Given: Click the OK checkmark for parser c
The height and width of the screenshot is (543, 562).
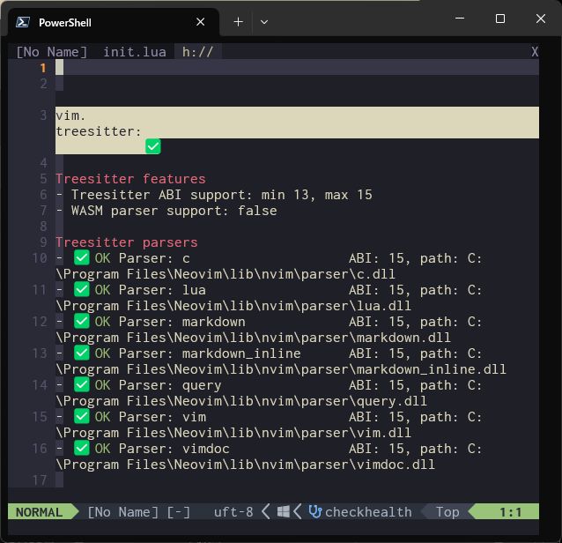Looking at the screenshot, I should coord(82,258).
